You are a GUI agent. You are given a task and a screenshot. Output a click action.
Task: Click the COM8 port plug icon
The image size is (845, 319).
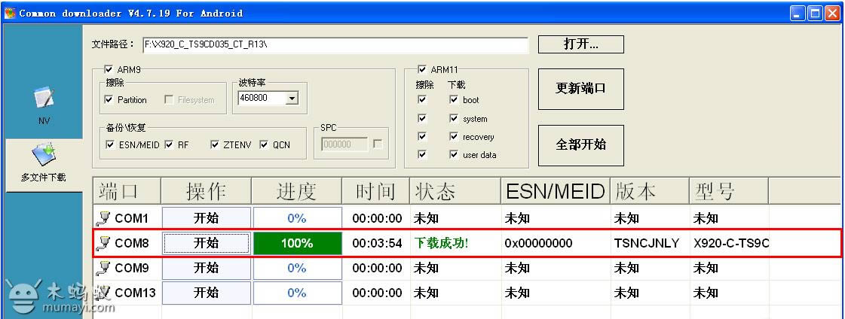click(105, 243)
